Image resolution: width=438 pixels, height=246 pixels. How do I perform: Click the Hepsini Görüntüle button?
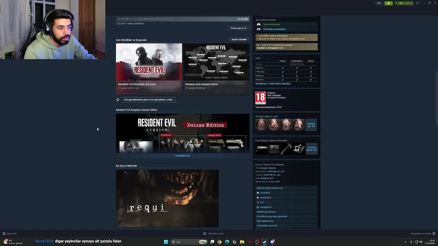coord(239,40)
